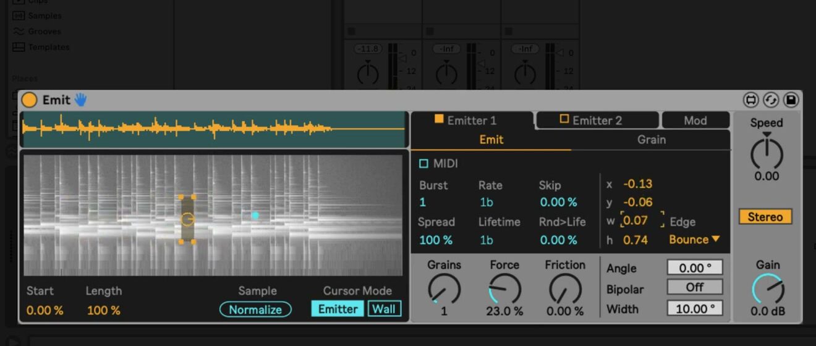Viewport: 816px width, 346px height.
Task: Set Cursor Mode to Wall
Action: [x=384, y=309]
